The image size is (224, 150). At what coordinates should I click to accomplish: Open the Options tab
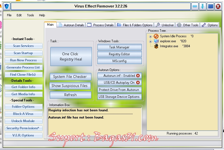[209, 25]
